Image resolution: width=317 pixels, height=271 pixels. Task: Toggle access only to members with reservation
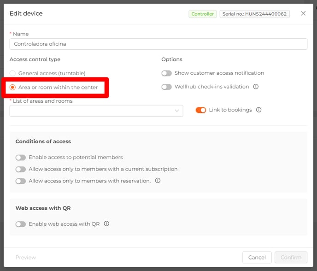tap(21, 181)
